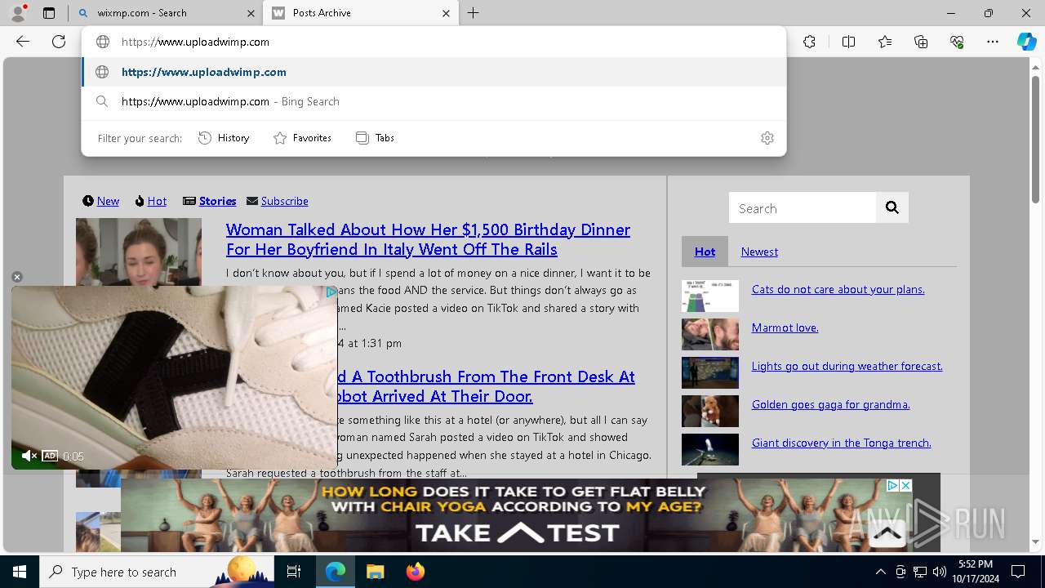
Task: Open Golden goes gaga for grandma
Action: (830, 404)
